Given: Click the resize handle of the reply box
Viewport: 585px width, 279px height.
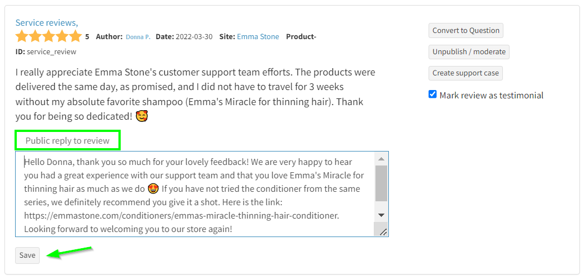Looking at the screenshot, I should [383, 231].
